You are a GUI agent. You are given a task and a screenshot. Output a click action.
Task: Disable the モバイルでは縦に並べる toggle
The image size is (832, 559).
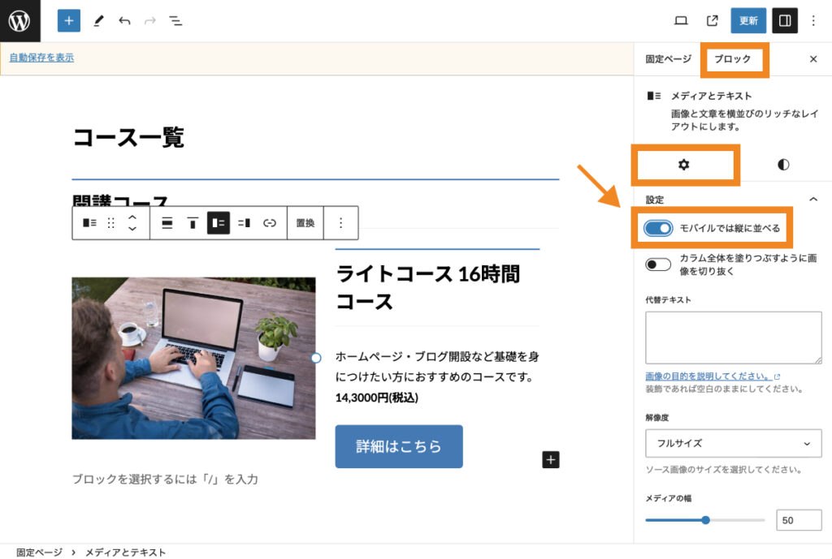657,229
